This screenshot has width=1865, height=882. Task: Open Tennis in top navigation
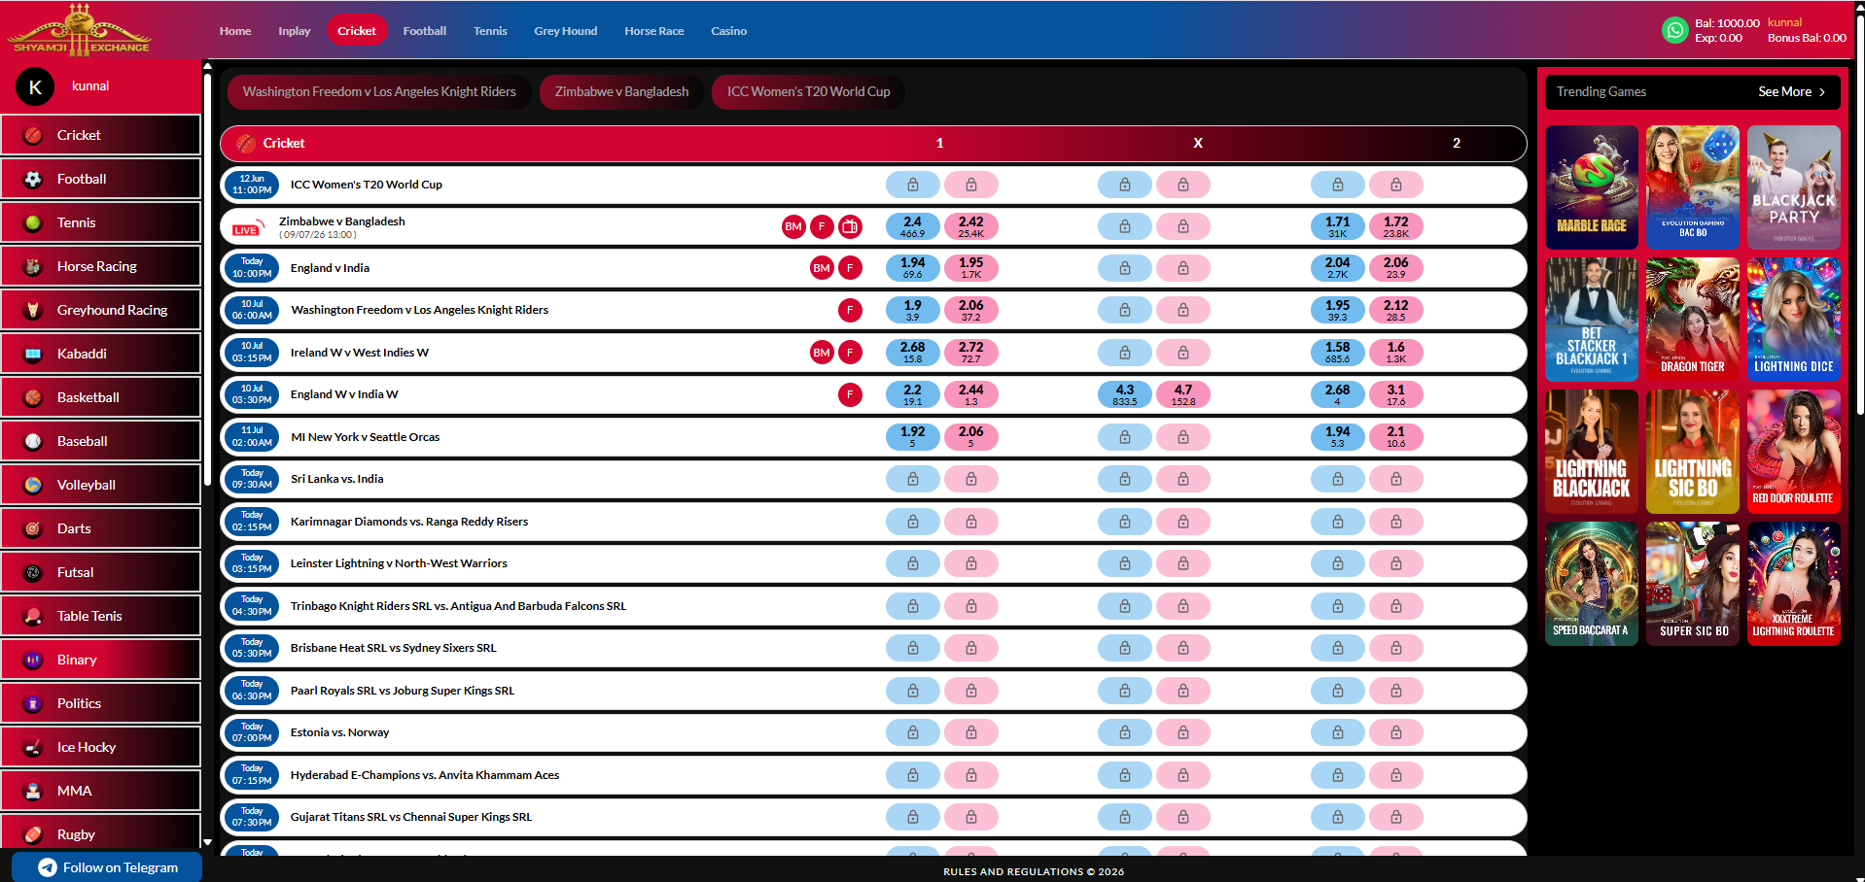click(x=490, y=31)
